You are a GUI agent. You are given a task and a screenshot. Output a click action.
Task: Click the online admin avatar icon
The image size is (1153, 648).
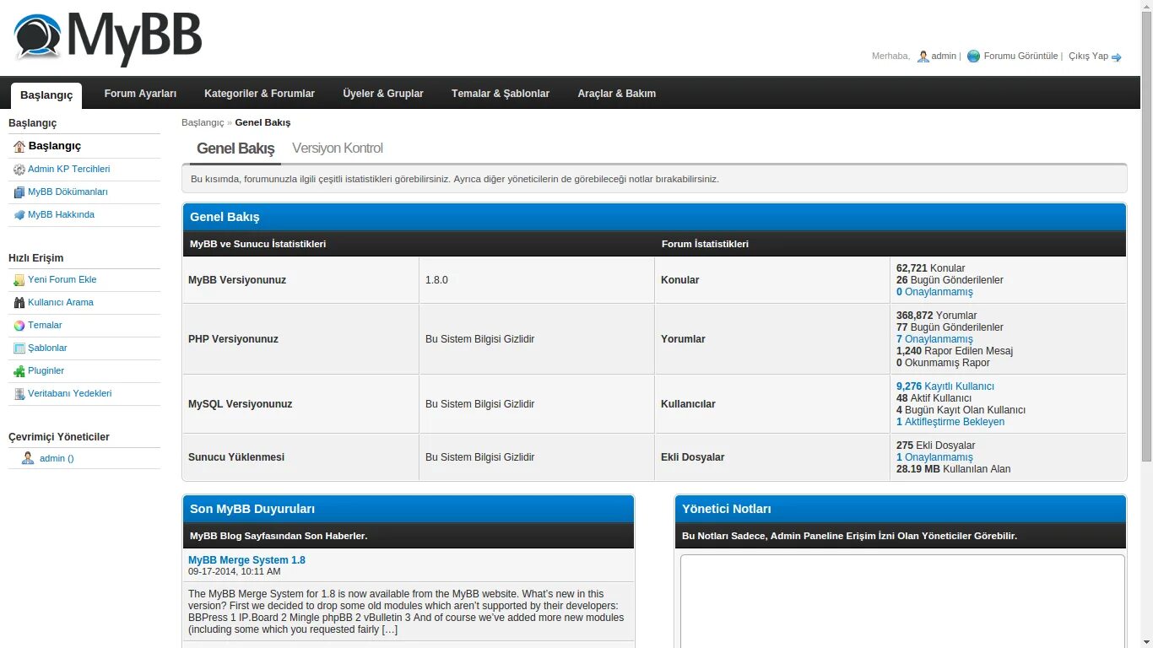[28, 458]
